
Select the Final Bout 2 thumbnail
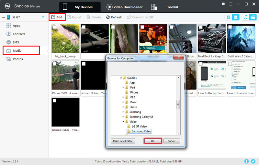[x=212, y=38]
